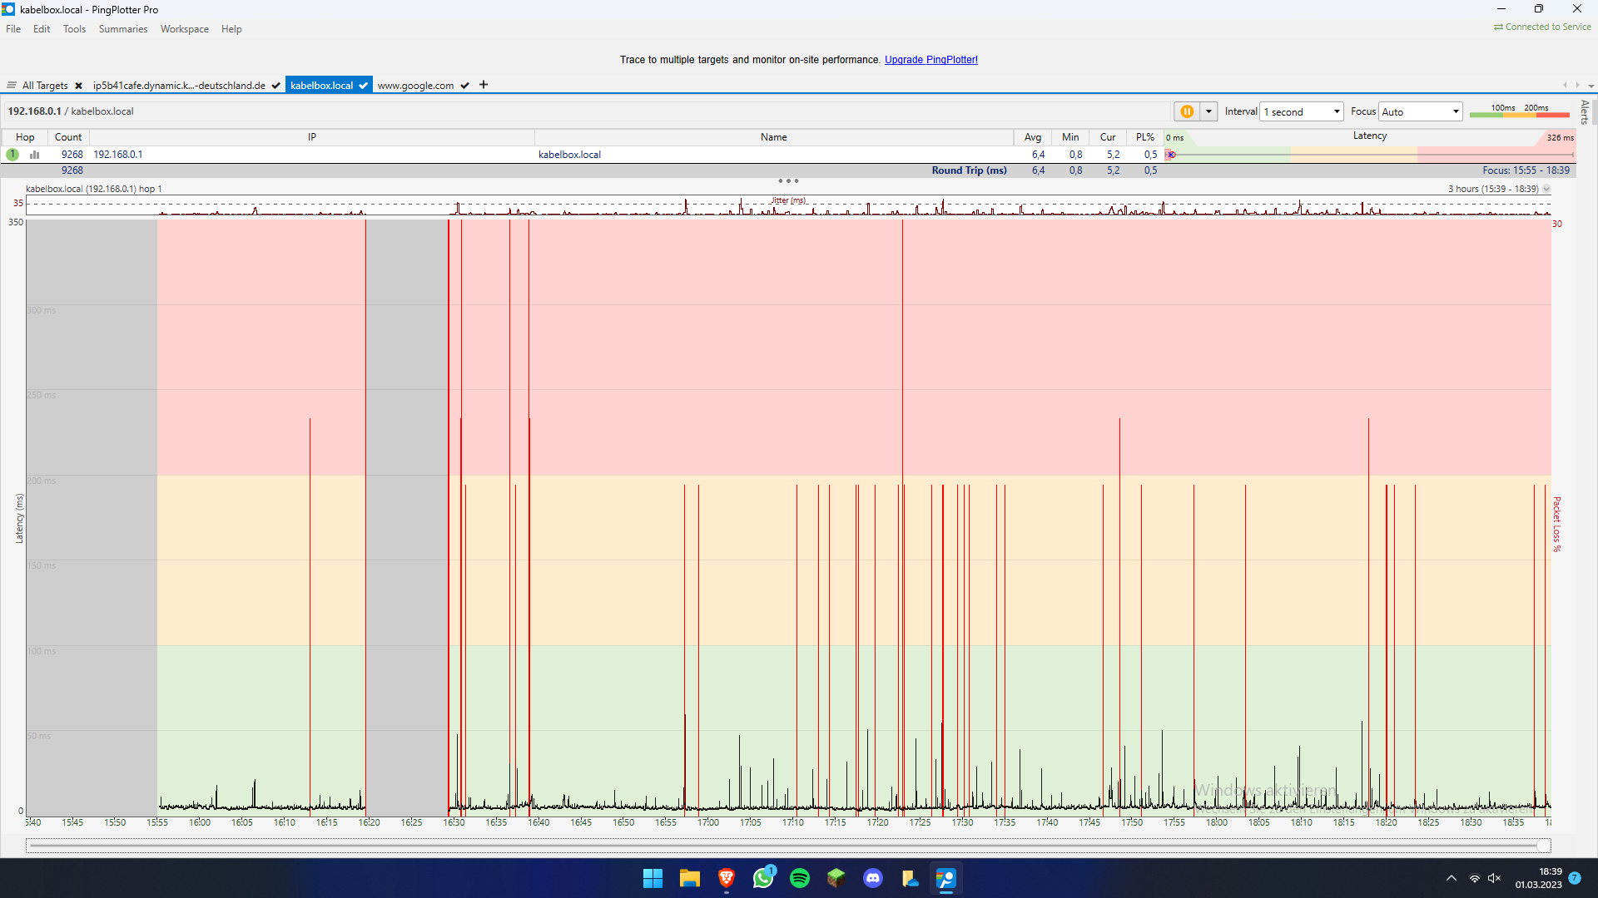Open the Summaries menu
The image size is (1598, 898).
[122, 29]
